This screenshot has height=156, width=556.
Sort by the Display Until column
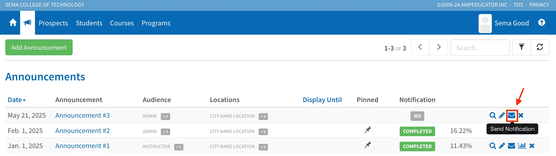point(322,100)
